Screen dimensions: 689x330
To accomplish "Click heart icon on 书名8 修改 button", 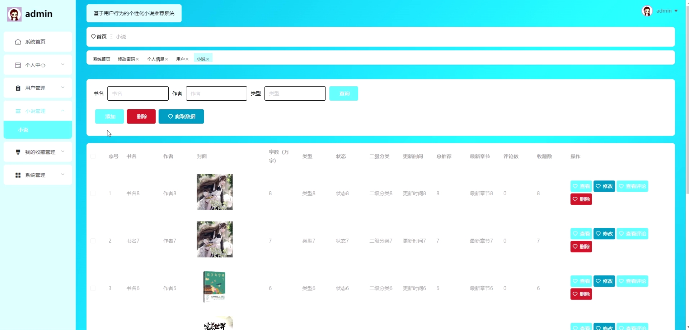I will coord(598,186).
